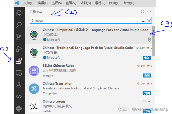172x114 pixels.
Task: Open the Extensions view icon
Action: point(19,61)
